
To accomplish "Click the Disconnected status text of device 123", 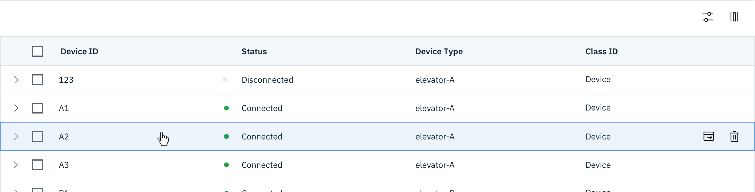I will pyautogui.click(x=267, y=80).
